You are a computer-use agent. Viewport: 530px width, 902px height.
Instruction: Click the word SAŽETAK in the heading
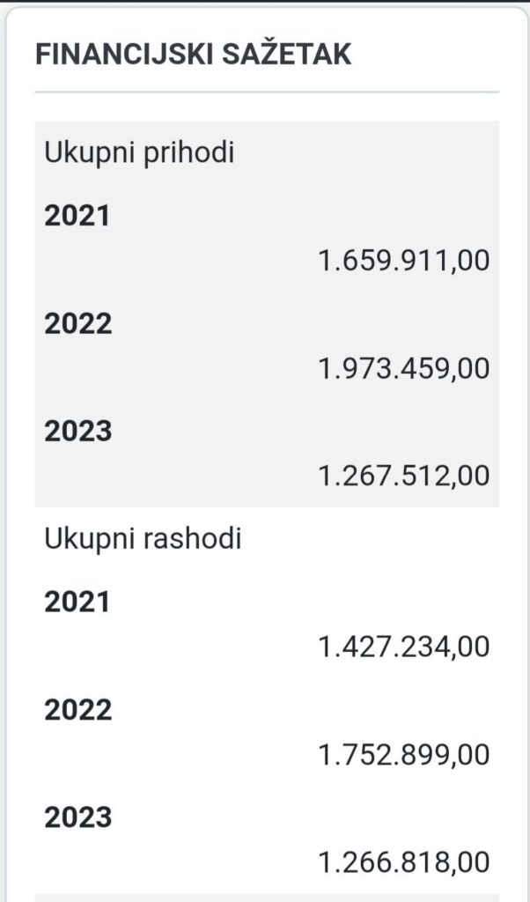pos(291,55)
